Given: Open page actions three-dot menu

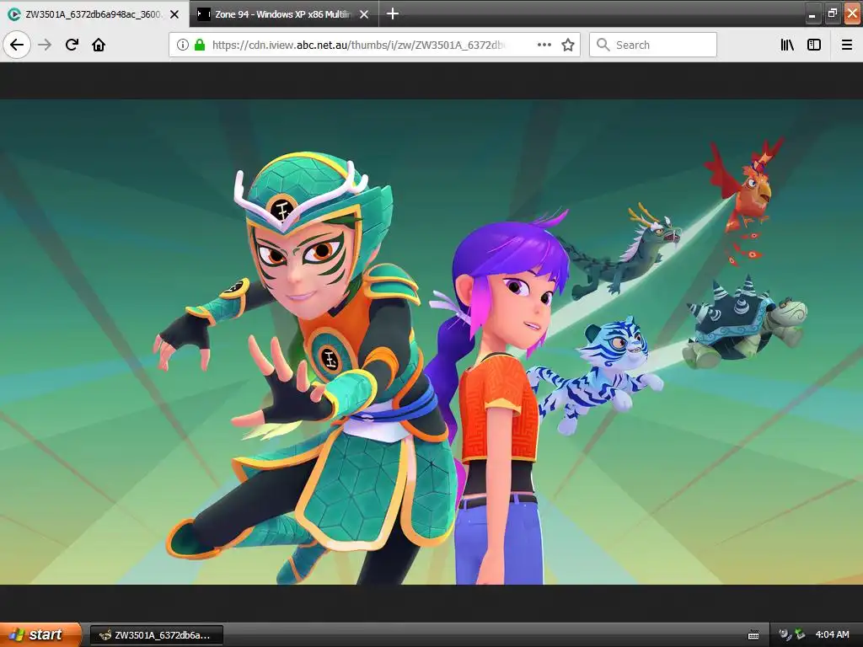Looking at the screenshot, I should (544, 45).
